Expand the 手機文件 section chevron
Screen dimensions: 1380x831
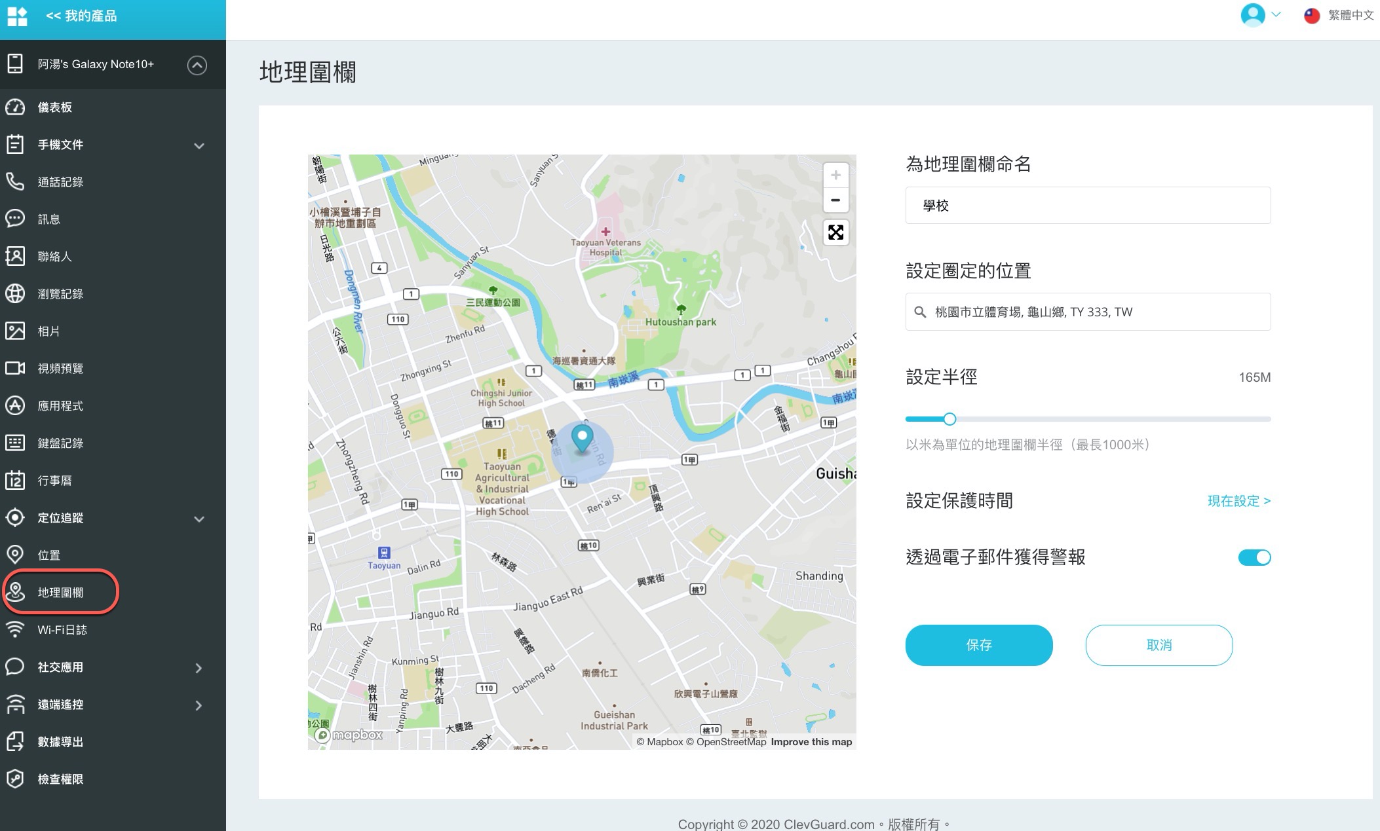199,145
